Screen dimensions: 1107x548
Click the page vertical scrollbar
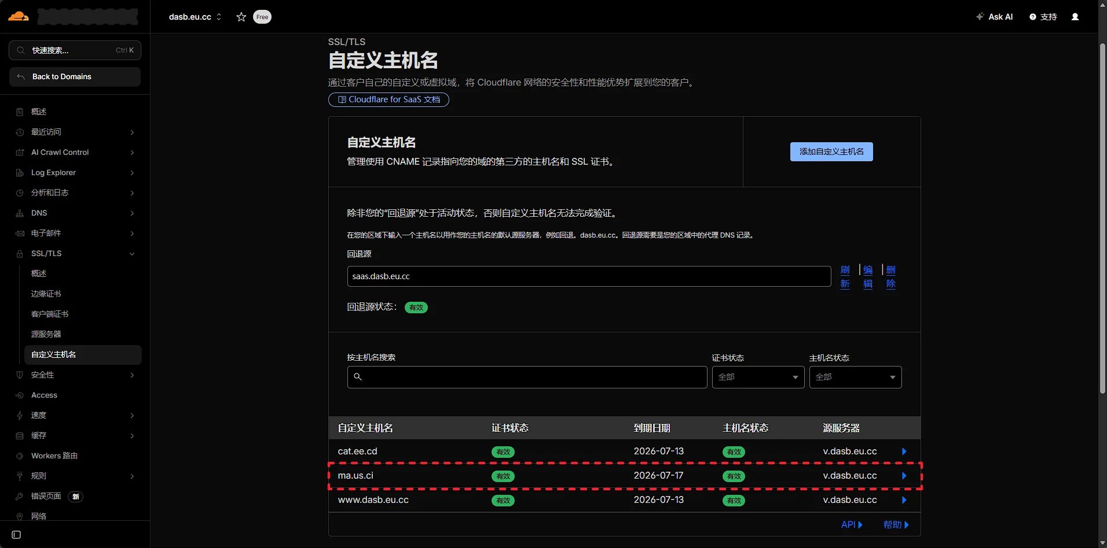pos(1102,218)
